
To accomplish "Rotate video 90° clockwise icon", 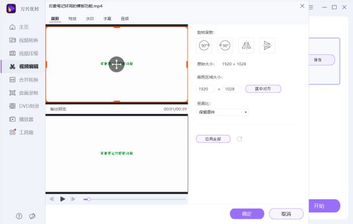I will click(x=204, y=45).
